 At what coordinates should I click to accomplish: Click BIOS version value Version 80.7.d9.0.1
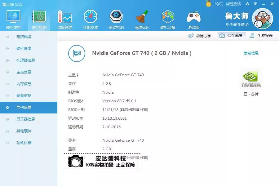tap(119, 101)
